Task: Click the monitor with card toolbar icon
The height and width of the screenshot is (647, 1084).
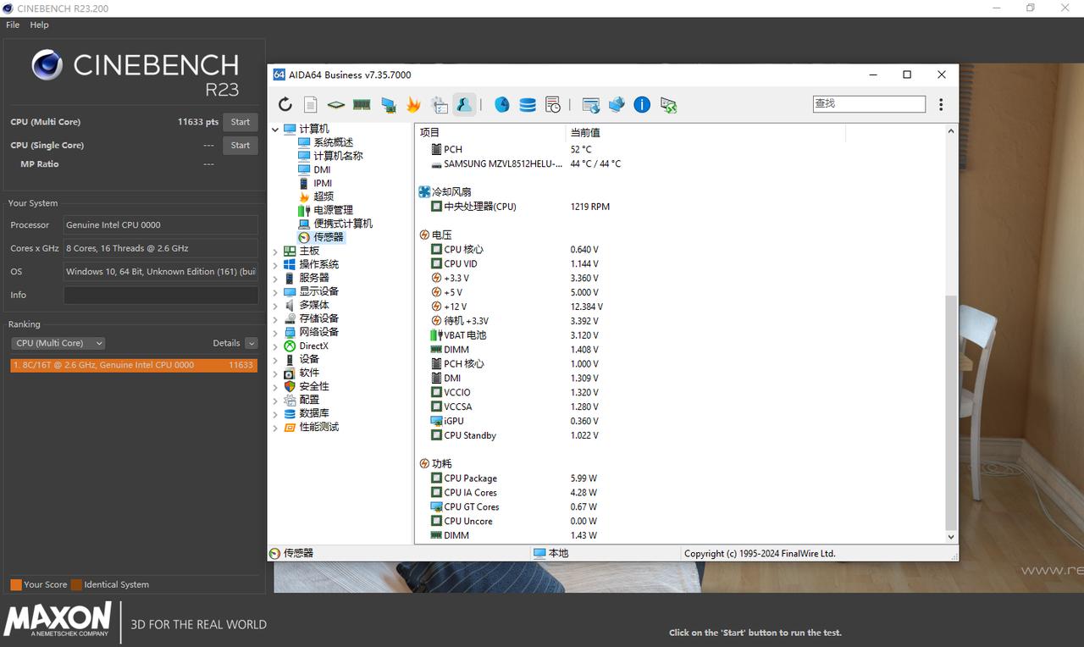Action: click(x=389, y=104)
